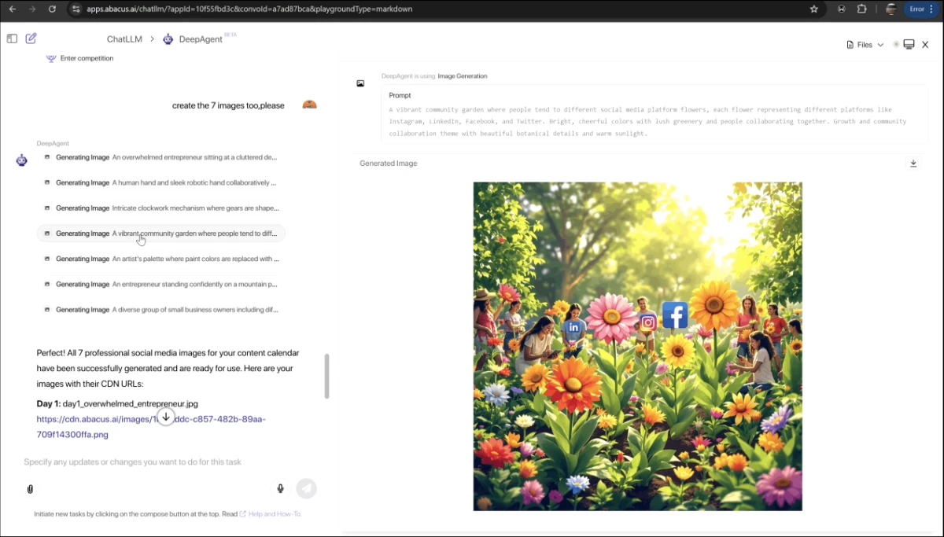Attach a file with the paperclip icon

click(30, 489)
